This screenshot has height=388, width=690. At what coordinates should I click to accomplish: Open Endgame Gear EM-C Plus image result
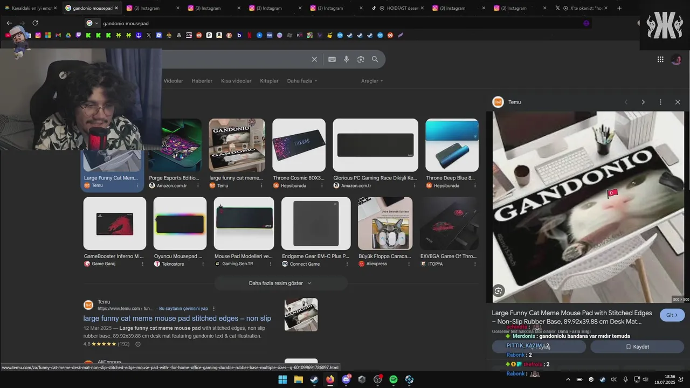coord(316,223)
